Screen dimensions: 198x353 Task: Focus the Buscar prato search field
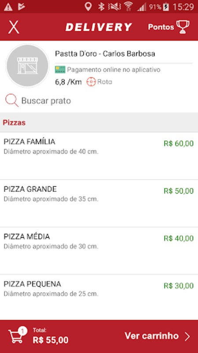(99, 101)
